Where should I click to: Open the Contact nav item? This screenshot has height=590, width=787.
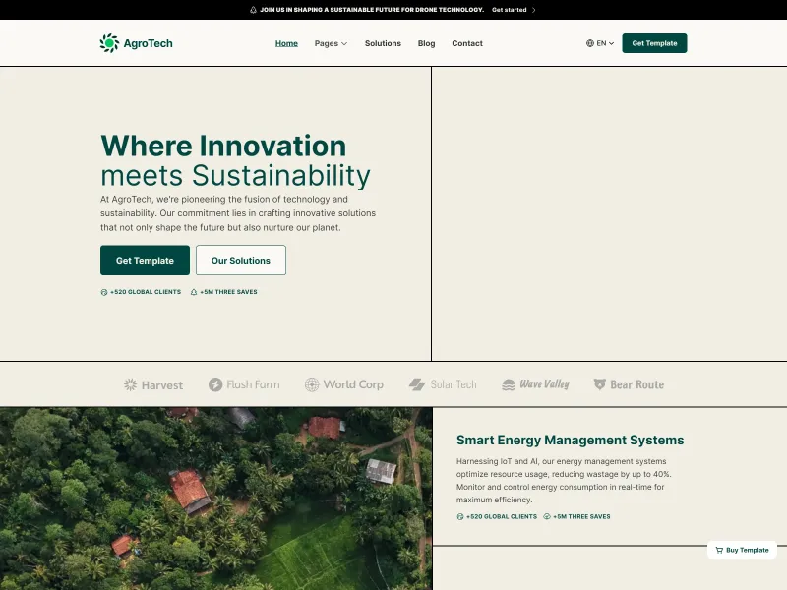point(466,43)
